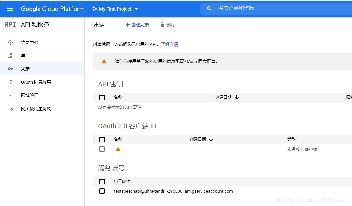Viewport: 352px width, 206px height.
Task: Click the 信息中心 dashboard icon
Action: click(x=10, y=42)
